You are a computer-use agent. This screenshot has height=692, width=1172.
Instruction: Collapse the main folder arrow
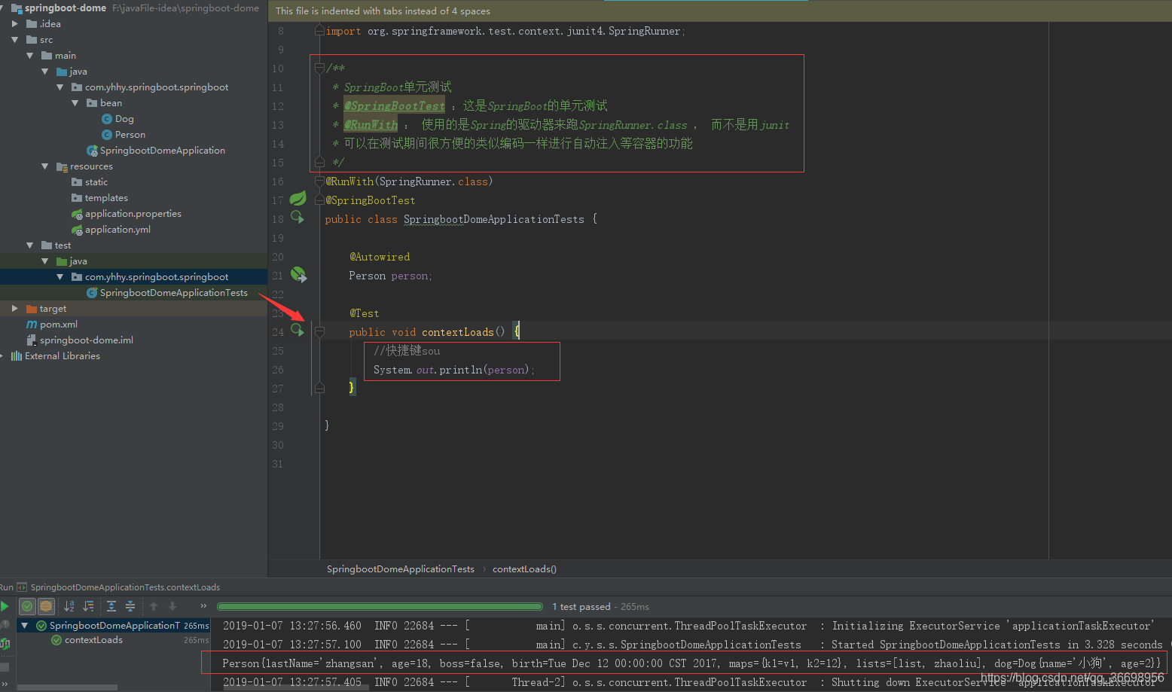point(30,55)
